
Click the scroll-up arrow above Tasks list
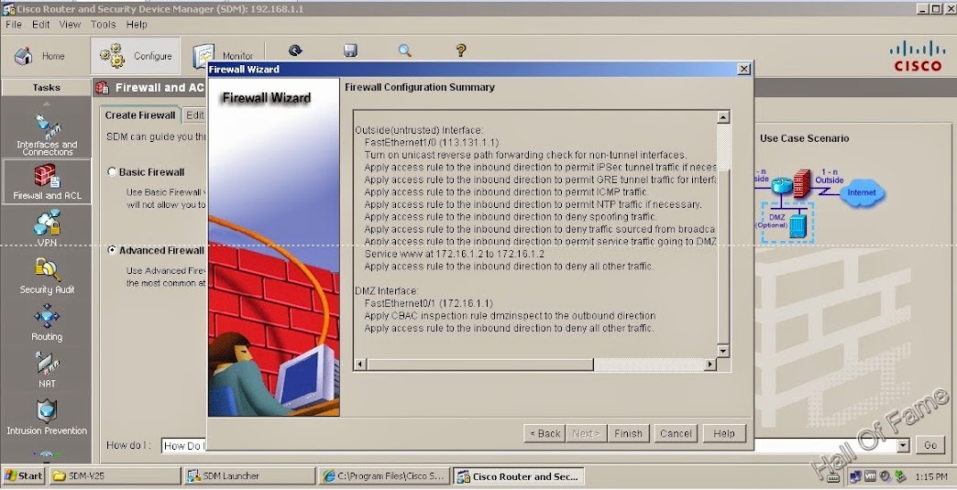click(47, 103)
